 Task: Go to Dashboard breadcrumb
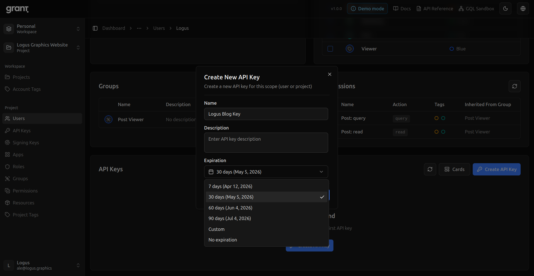point(114,28)
